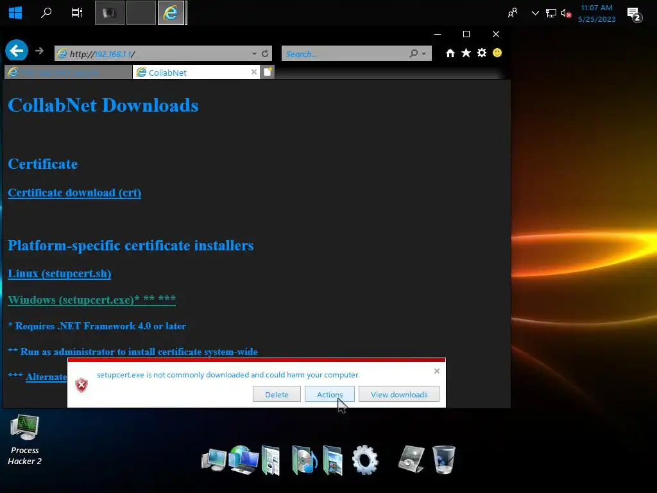Maximize the Internet Explorer window

(466, 34)
